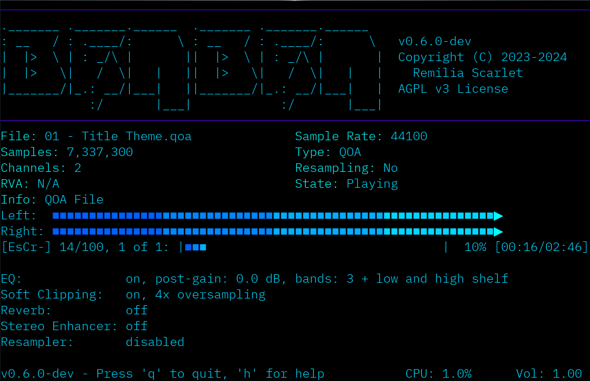Enable the Stereo Enhancer off setting
This screenshot has height=381, width=590.
(x=136, y=326)
